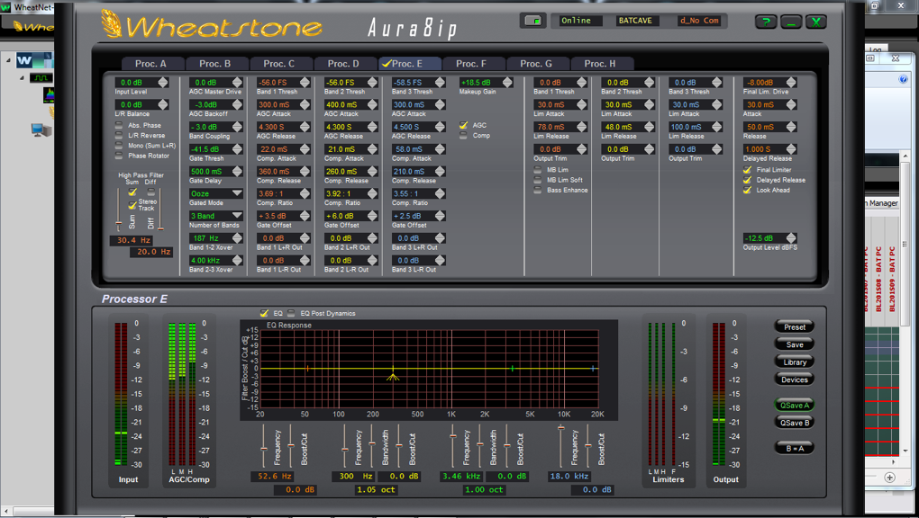Click the High Pass Filter Sum slider
Image resolution: width=919 pixels, height=518 pixels.
coord(119,210)
